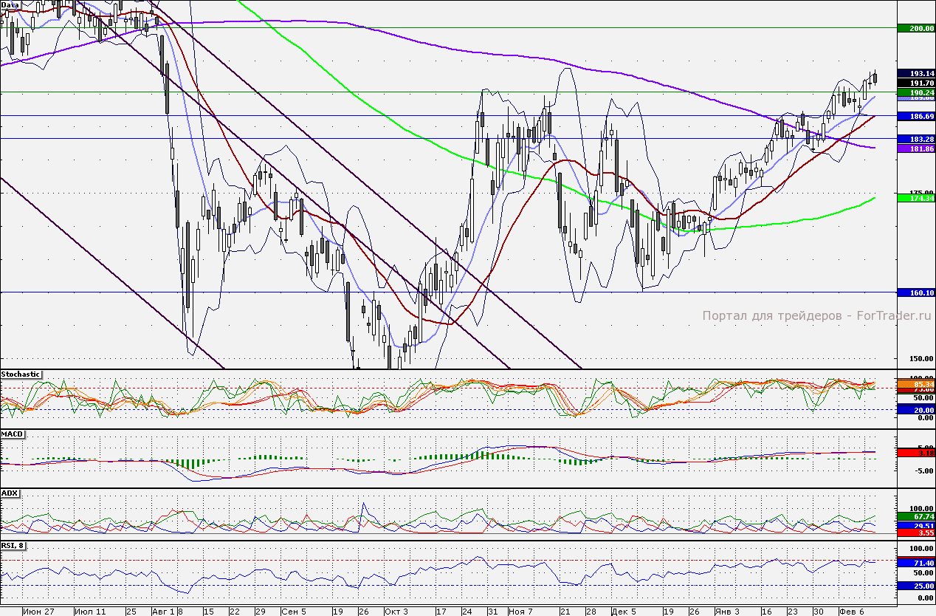The height and width of the screenshot is (616, 936).
Task: Click the 150.00 price axis label
Action: 922,359
